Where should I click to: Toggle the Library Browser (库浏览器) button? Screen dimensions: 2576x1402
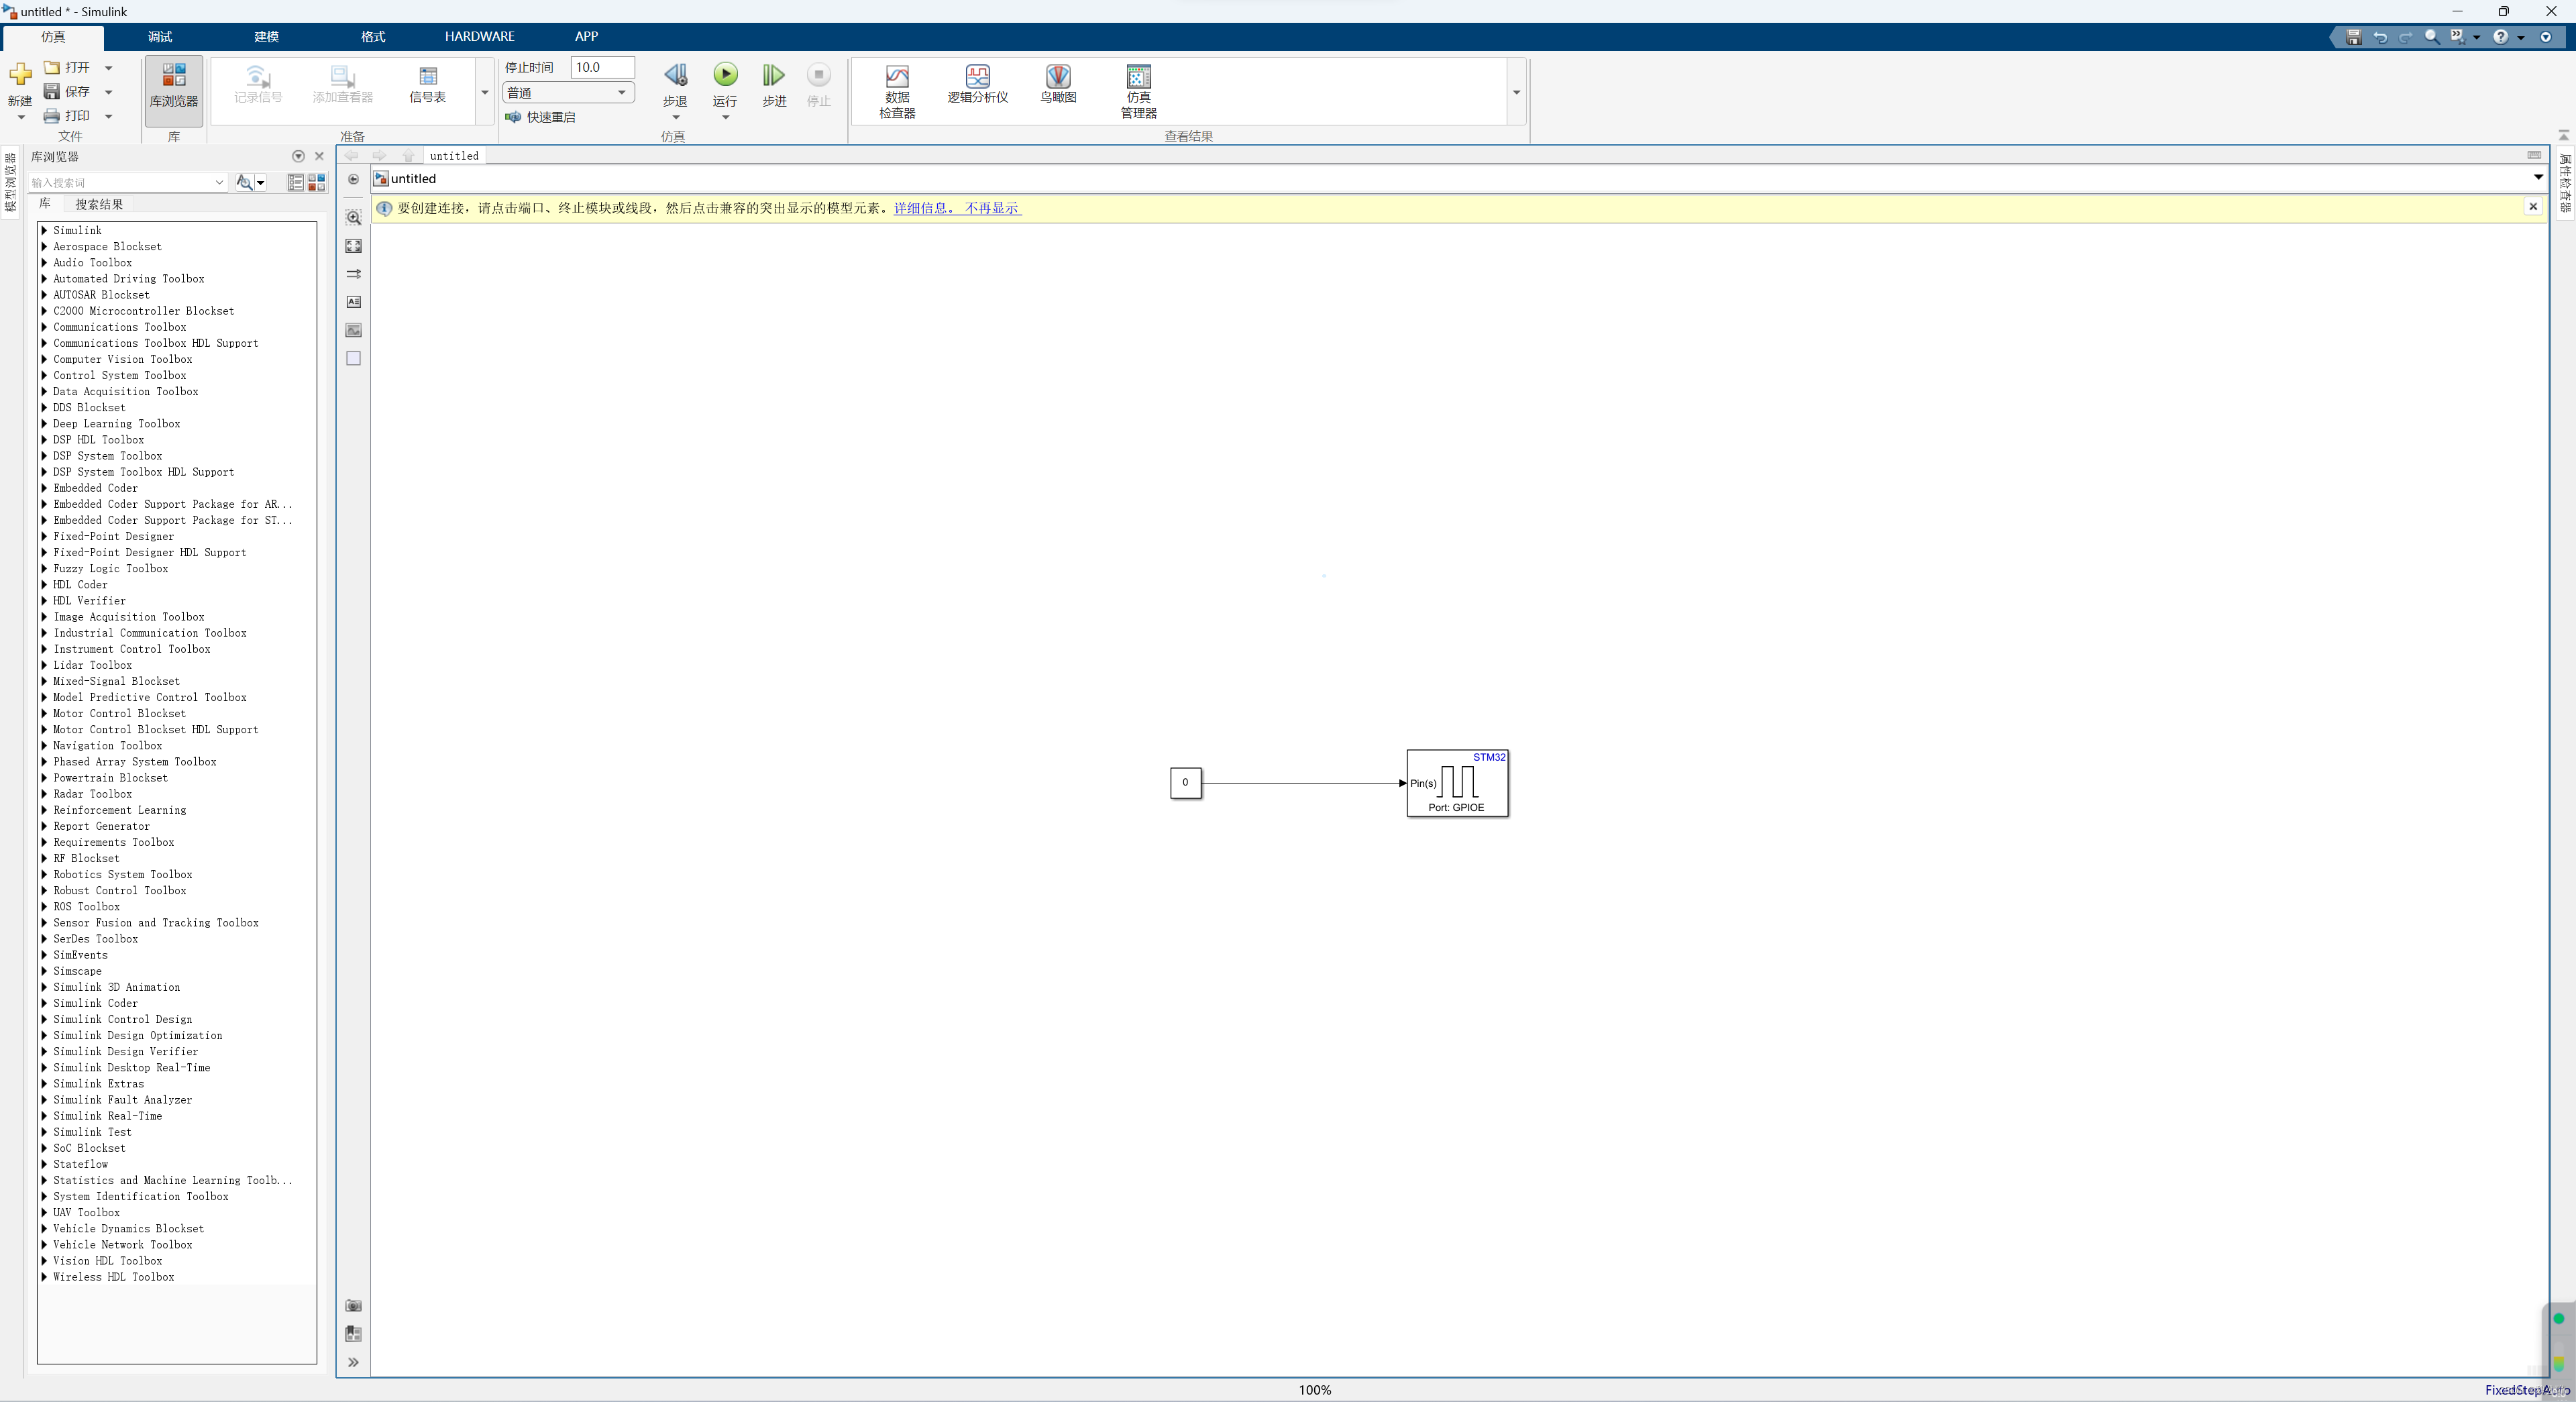coord(173,85)
